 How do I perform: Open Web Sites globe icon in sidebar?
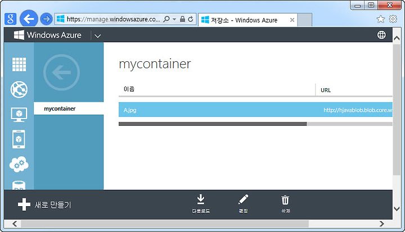[19, 89]
